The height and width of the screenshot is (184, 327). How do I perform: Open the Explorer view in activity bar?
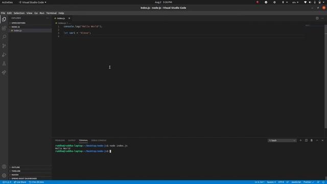click(x=4, y=19)
